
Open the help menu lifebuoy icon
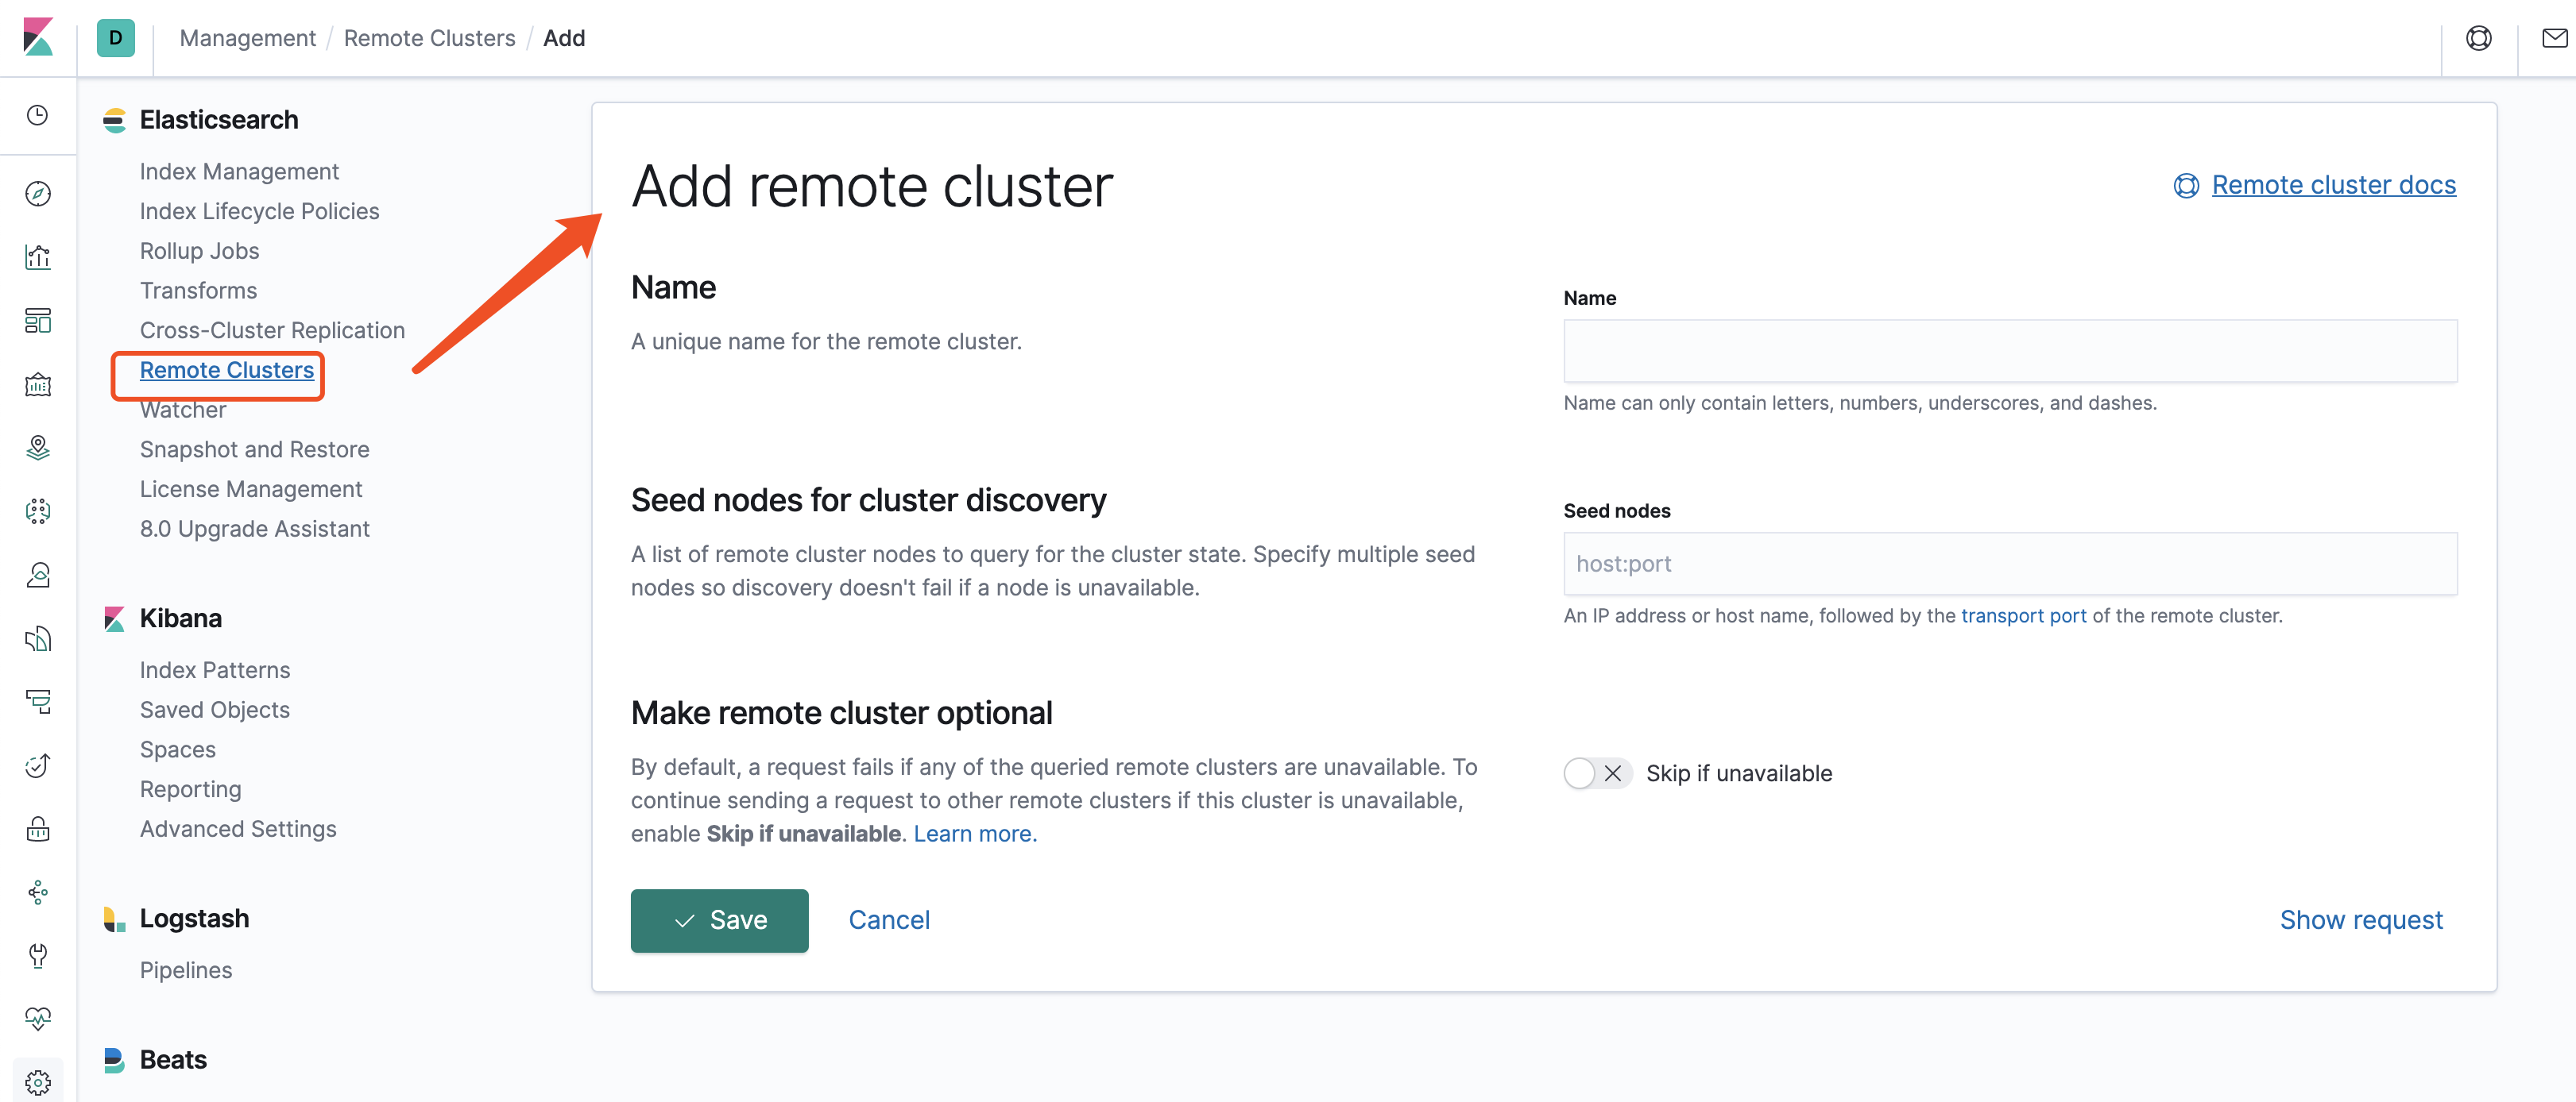[2479, 38]
